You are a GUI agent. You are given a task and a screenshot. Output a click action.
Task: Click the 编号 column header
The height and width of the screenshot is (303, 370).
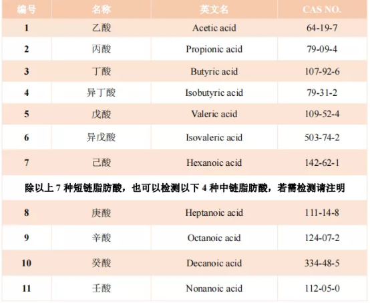27,9
